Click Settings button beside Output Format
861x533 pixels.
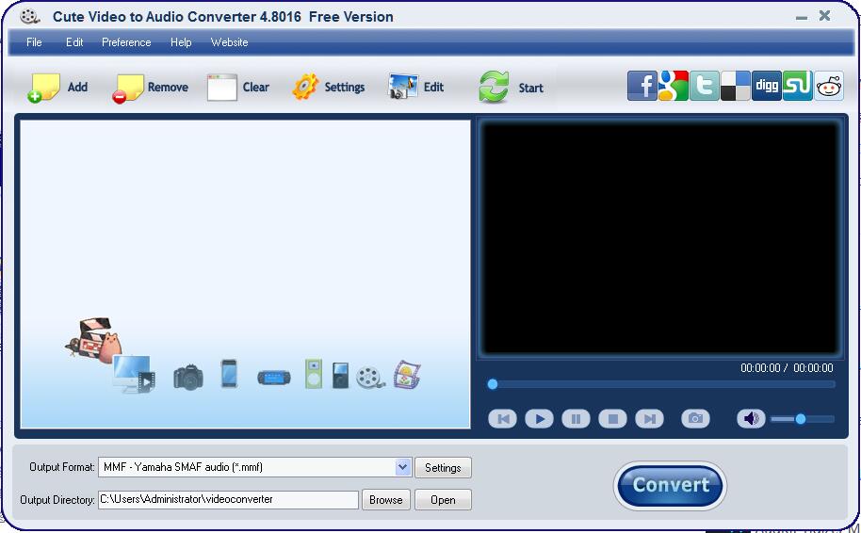[x=443, y=468]
